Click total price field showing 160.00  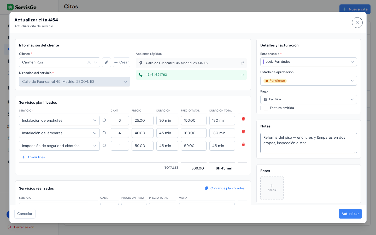click(194, 133)
